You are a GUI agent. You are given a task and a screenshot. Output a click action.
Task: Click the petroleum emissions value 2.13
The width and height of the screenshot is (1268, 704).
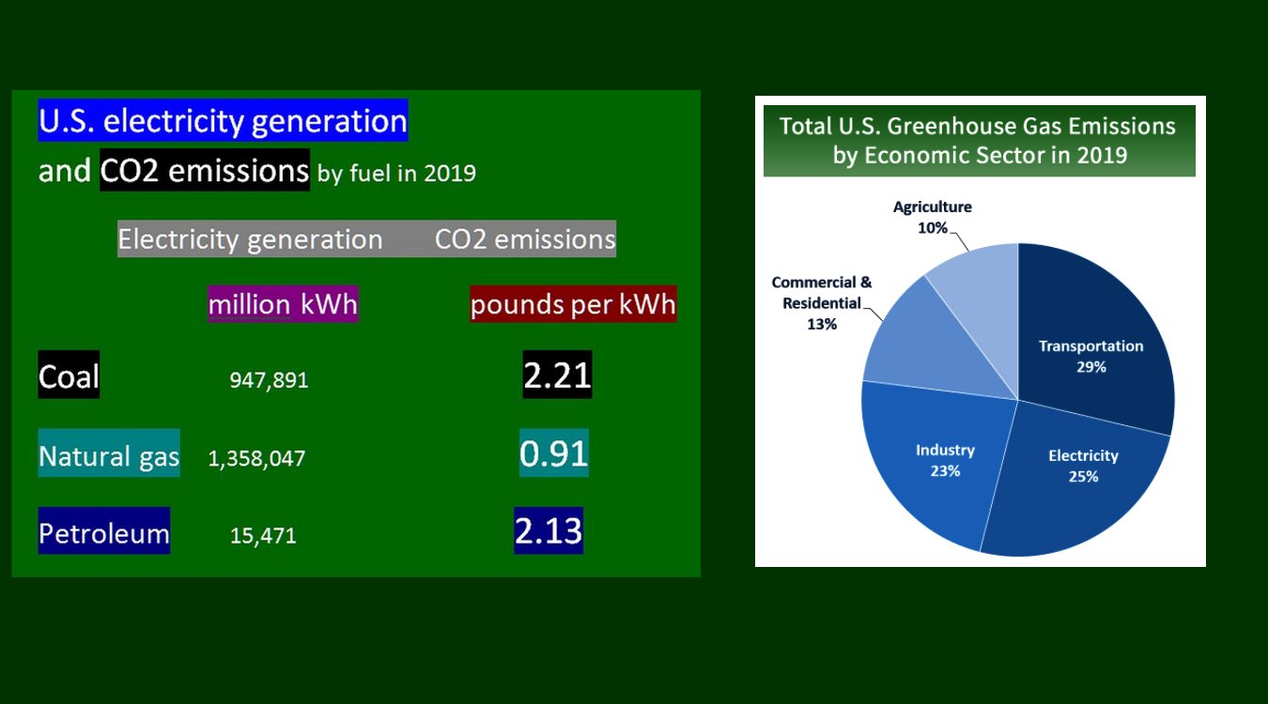tap(549, 530)
